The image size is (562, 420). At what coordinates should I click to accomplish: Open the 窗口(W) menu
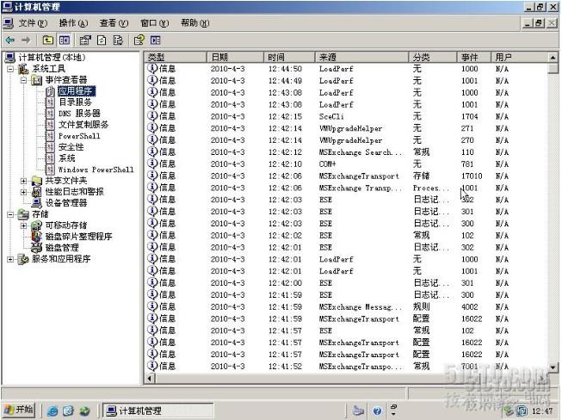pos(154,23)
